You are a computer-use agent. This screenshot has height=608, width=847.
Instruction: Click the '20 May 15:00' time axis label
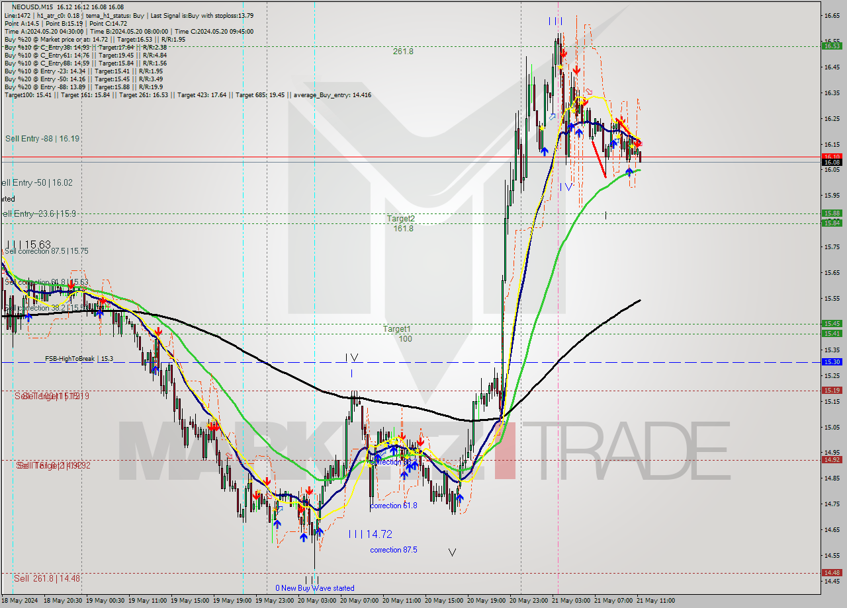click(443, 601)
